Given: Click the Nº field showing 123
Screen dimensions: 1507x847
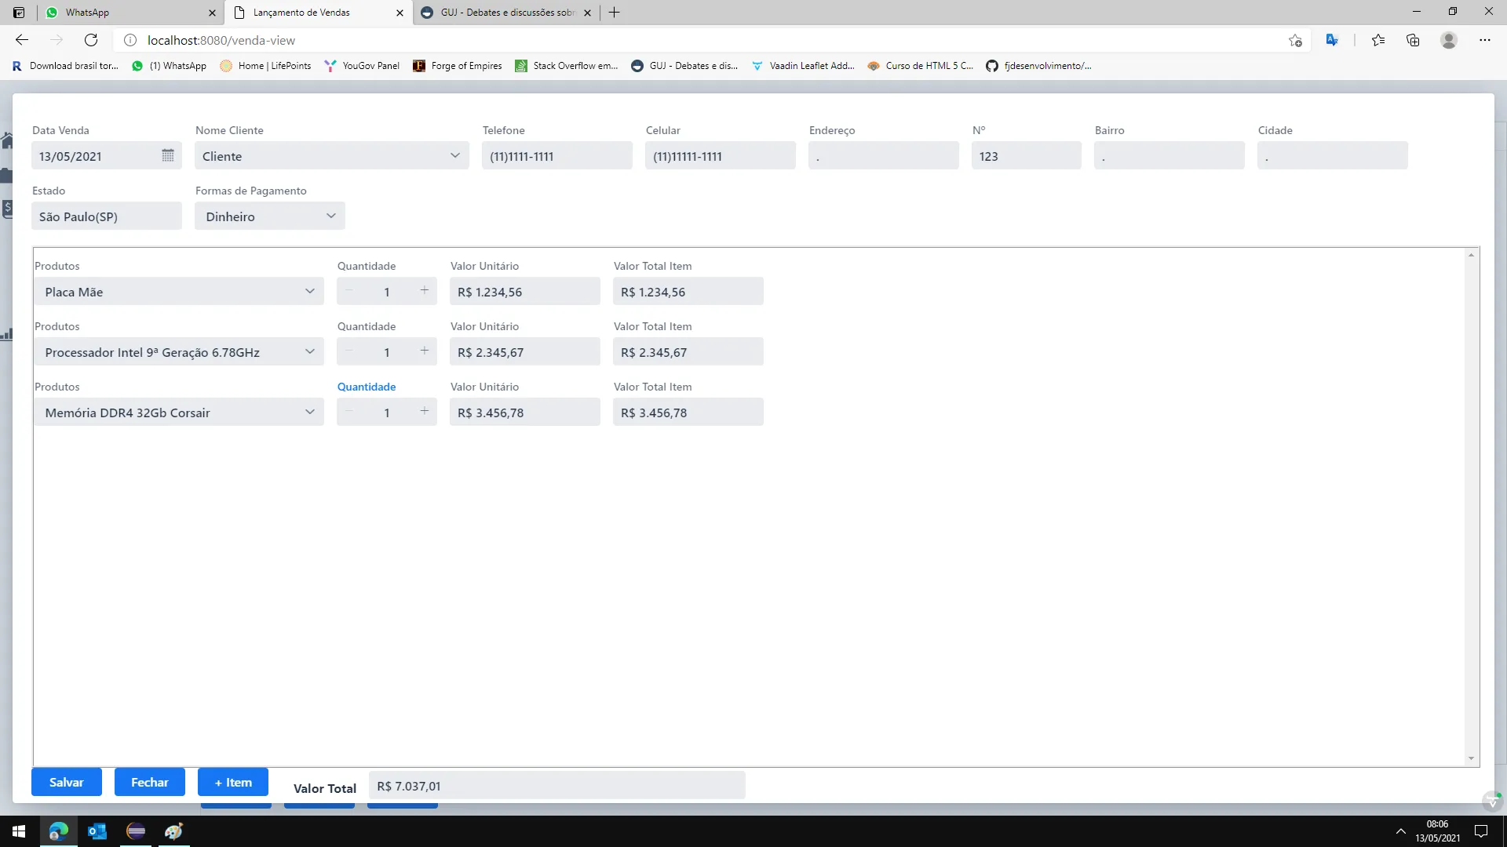Looking at the screenshot, I should click(1027, 155).
